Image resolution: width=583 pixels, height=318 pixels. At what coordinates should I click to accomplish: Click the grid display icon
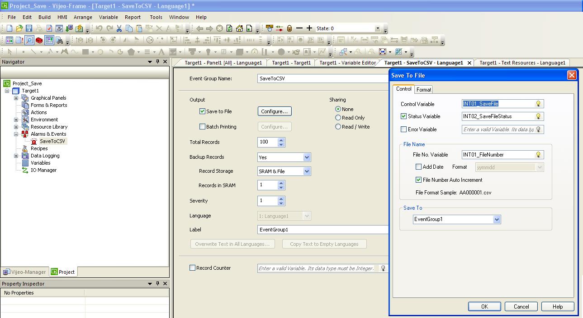pos(399,52)
